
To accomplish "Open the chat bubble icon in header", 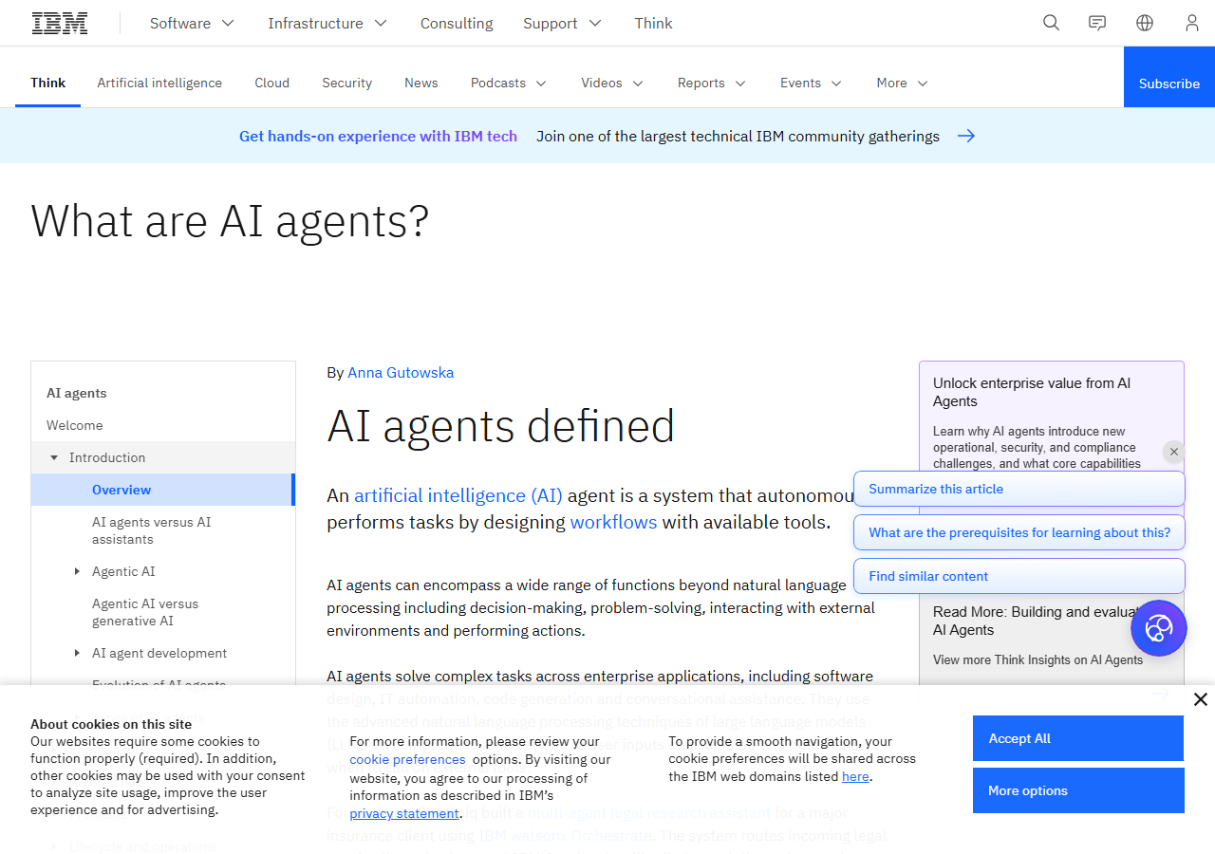I will click(x=1097, y=23).
